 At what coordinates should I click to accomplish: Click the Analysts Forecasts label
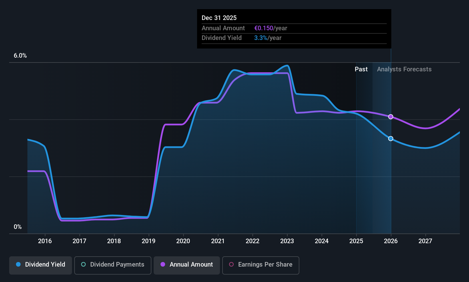404,69
